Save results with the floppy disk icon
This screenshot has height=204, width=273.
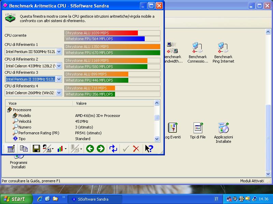[36, 149]
